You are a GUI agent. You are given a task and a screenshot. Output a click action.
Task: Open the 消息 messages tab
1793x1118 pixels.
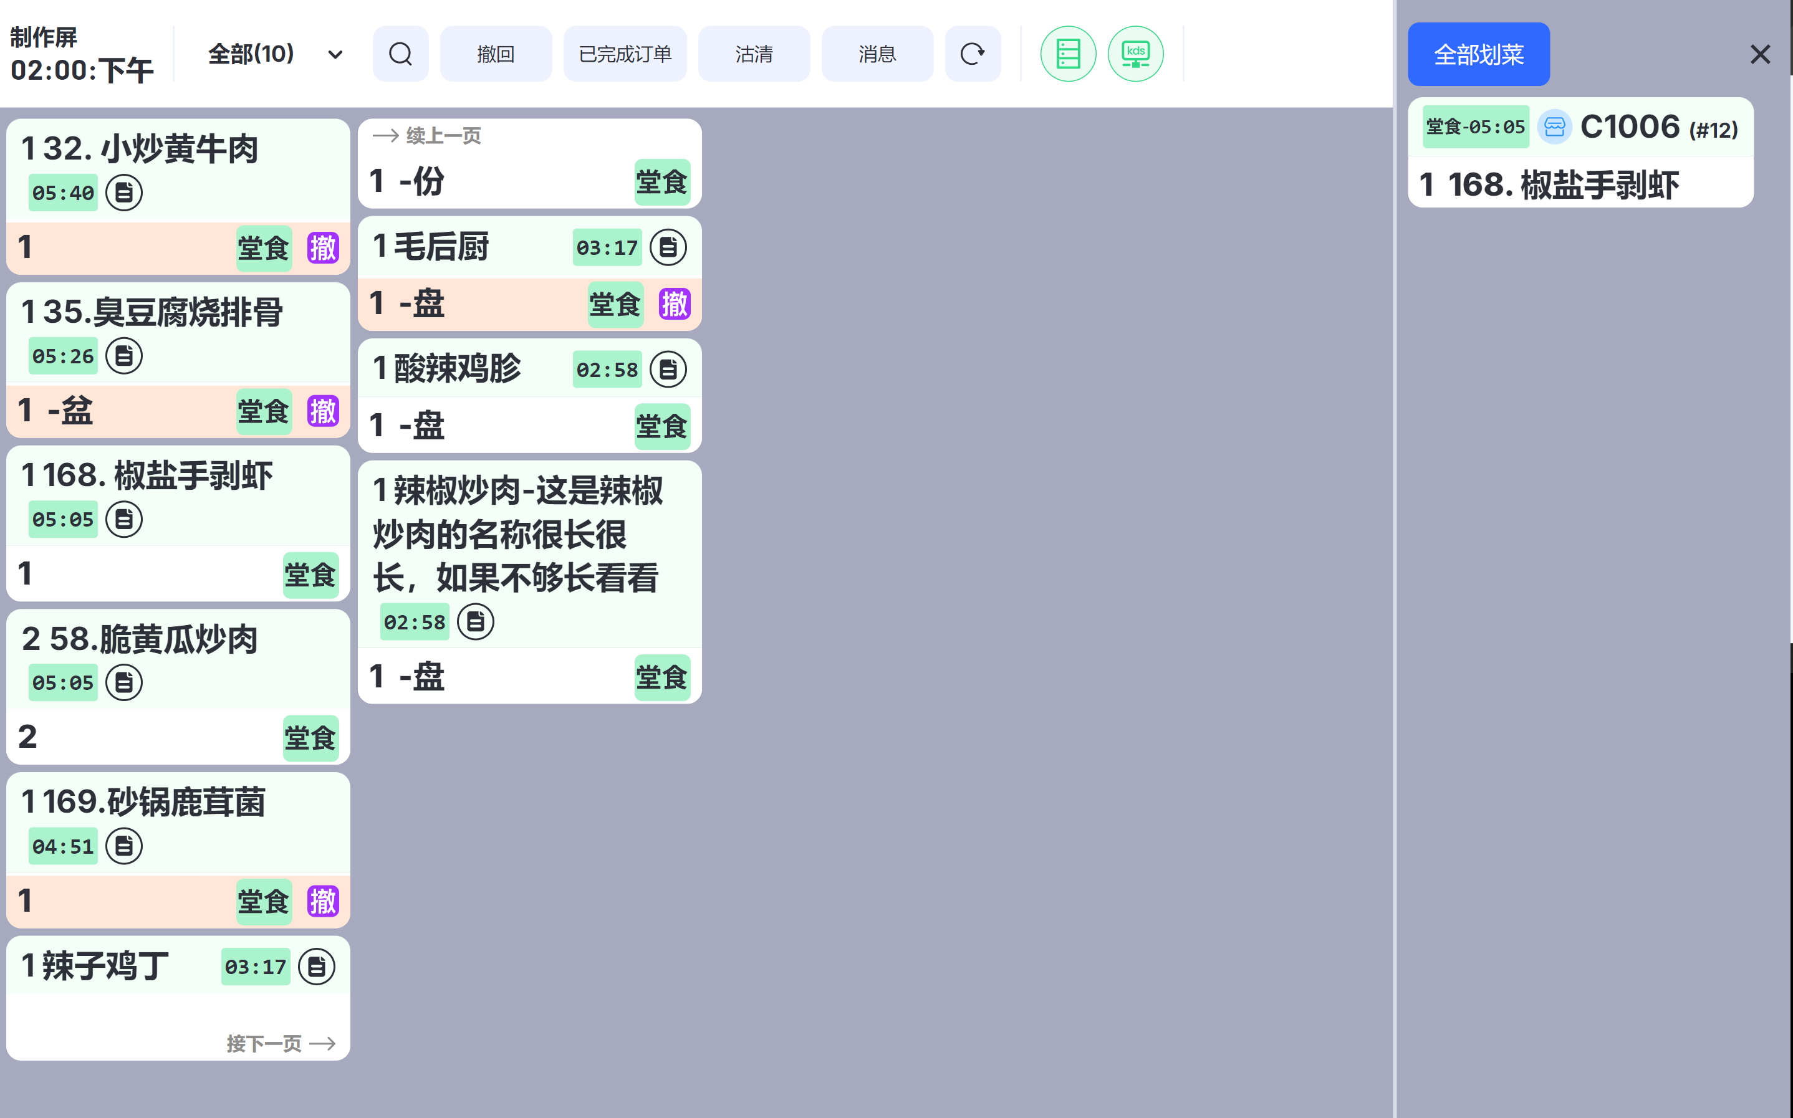[877, 54]
